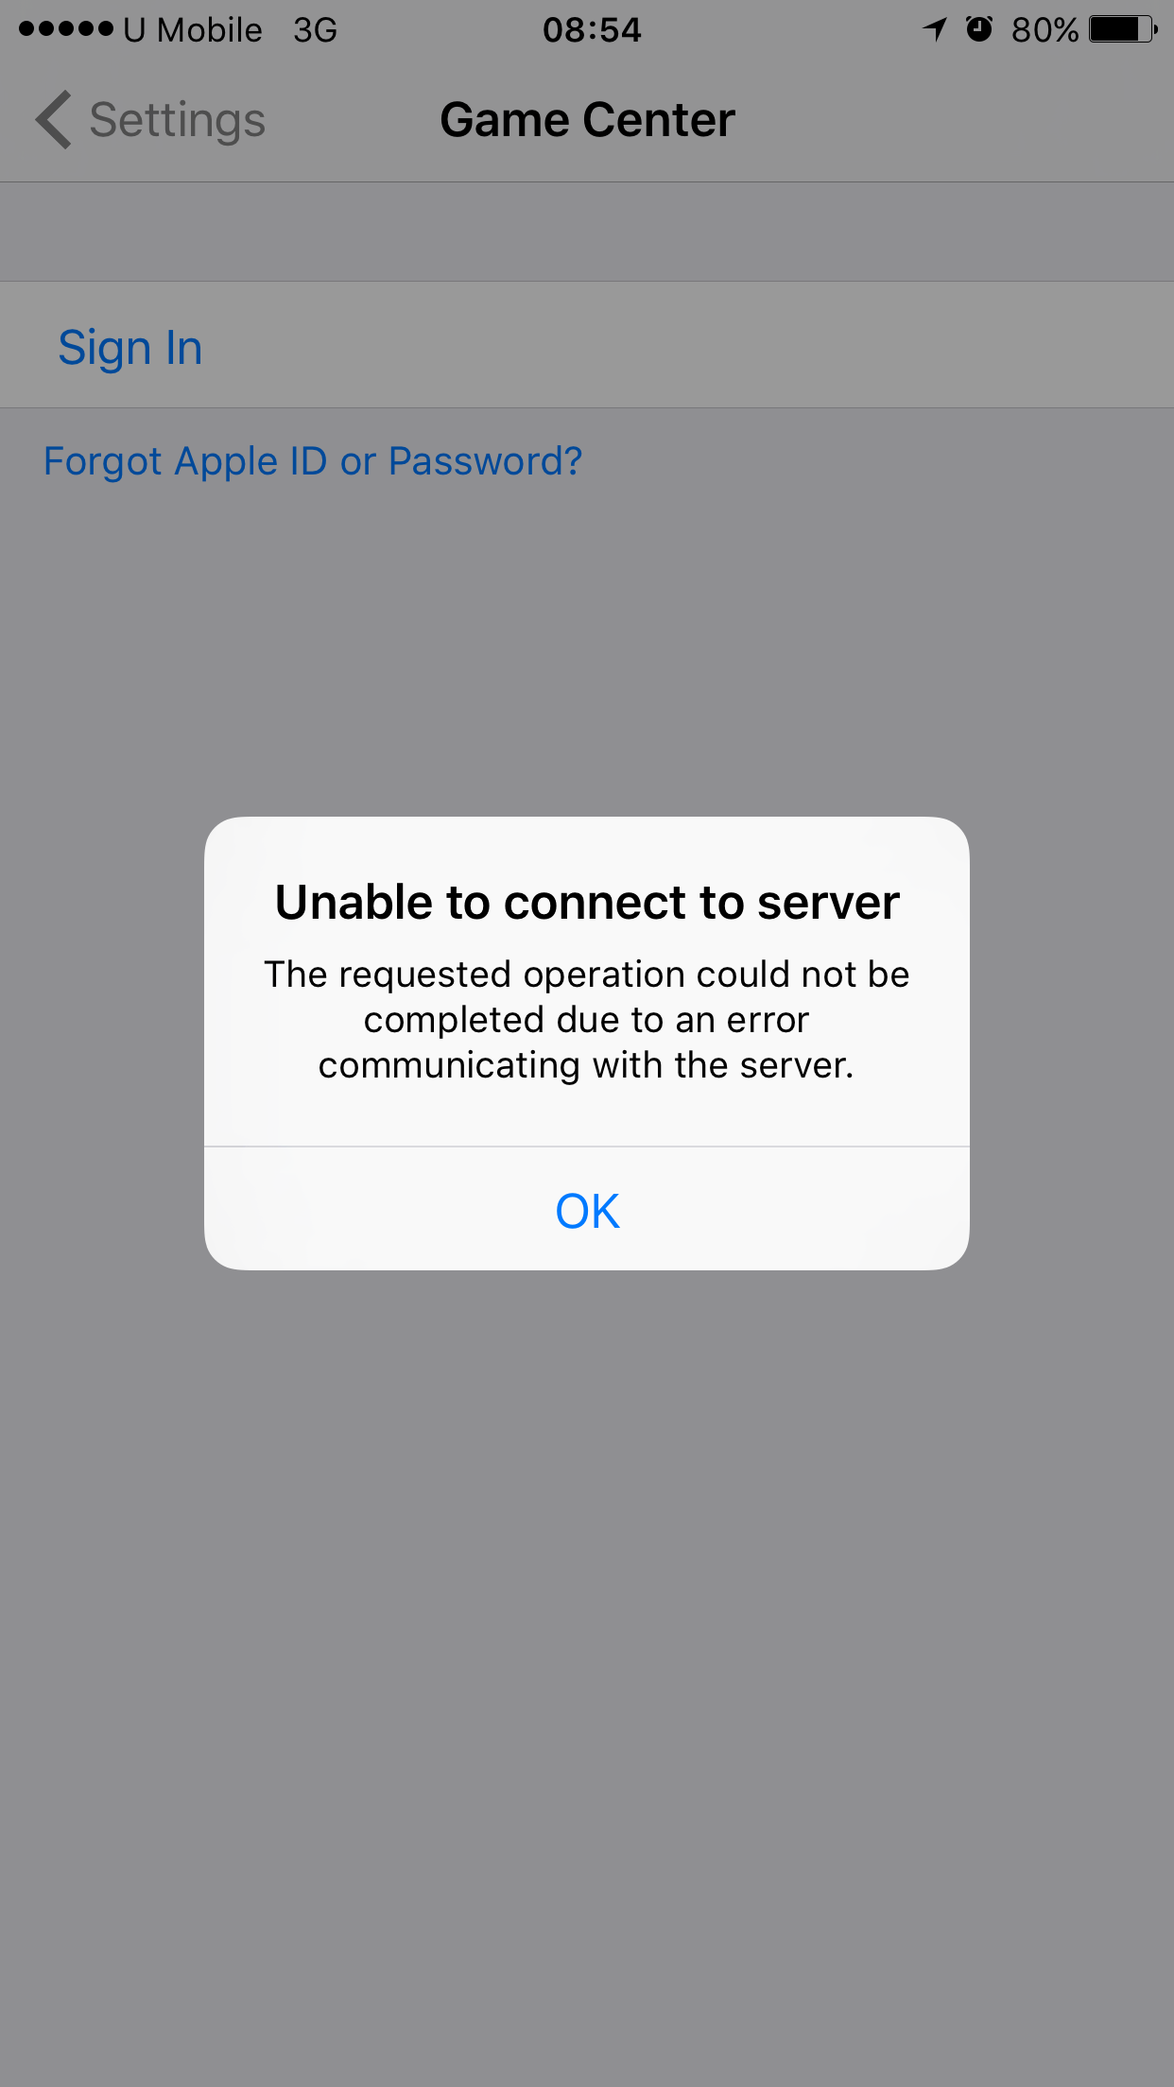The width and height of the screenshot is (1174, 2087).
Task: Tap the U Mobile carrier name
Action: tap(193, 30)
